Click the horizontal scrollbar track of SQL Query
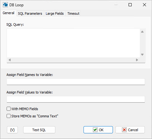152x139 pixels. [73, 60]
